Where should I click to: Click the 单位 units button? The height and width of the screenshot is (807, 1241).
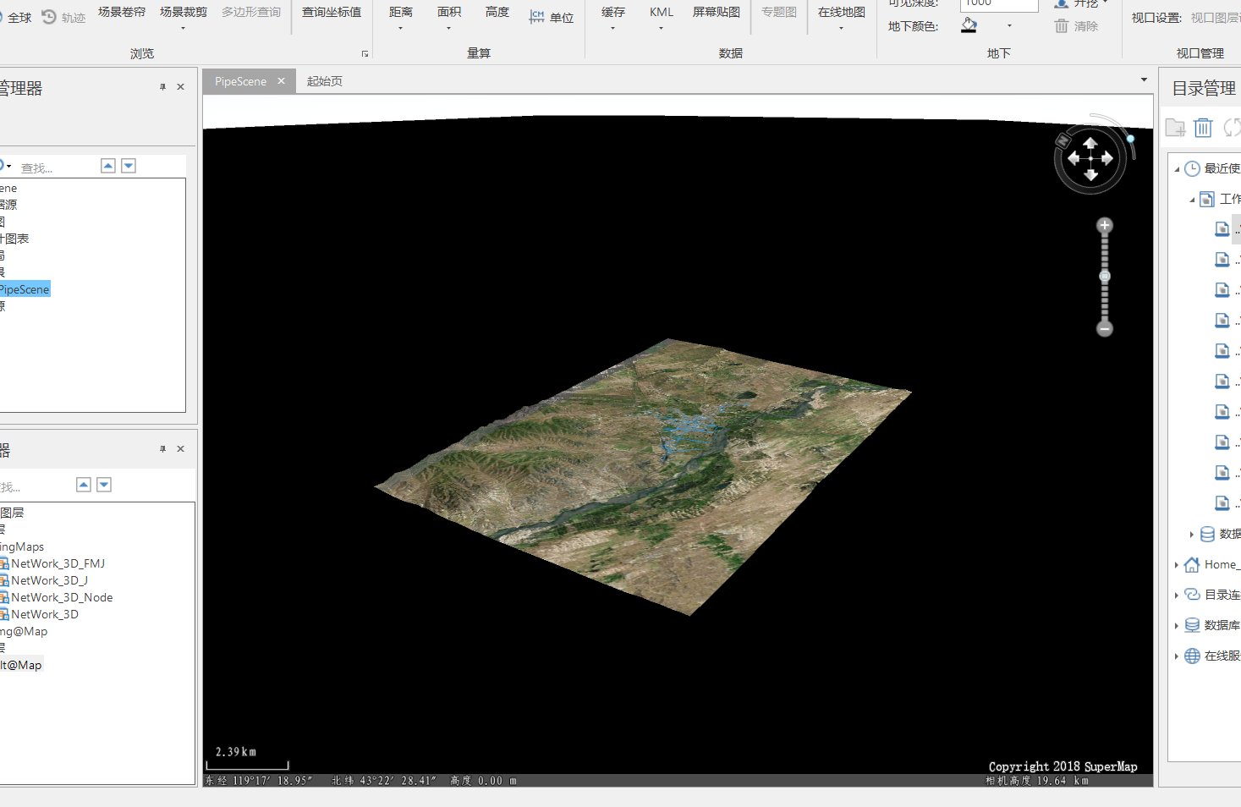(x=552, y=17)
